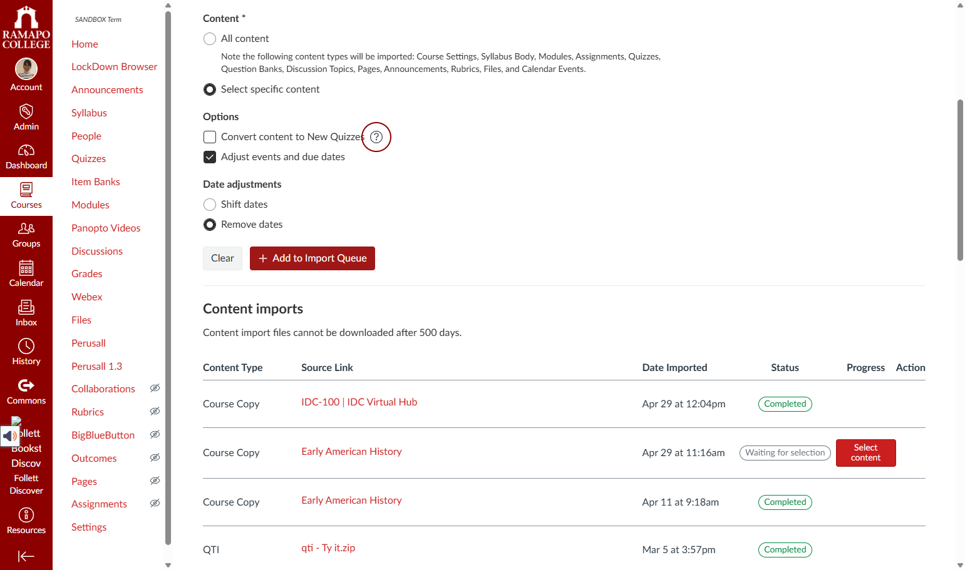
Task: Open the Courses book icon
Action: pyautogui.click(x=26, y=190)
